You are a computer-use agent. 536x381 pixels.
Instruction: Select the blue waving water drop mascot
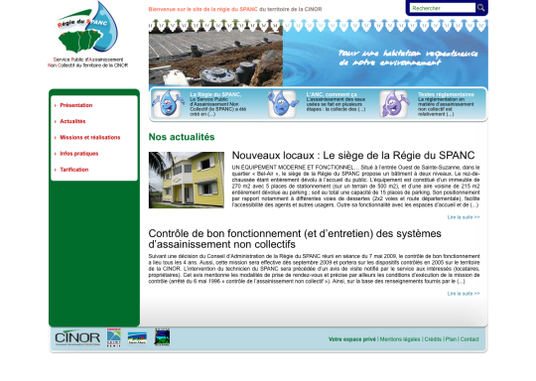167,103
